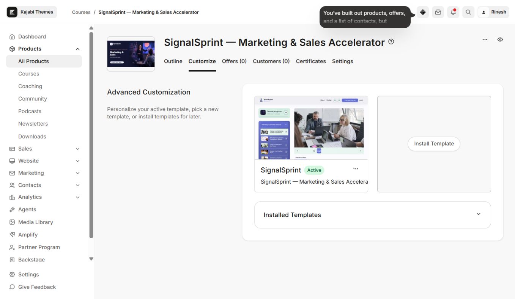
Task: Click the Settings gear icon
Action: coord(12,274)
